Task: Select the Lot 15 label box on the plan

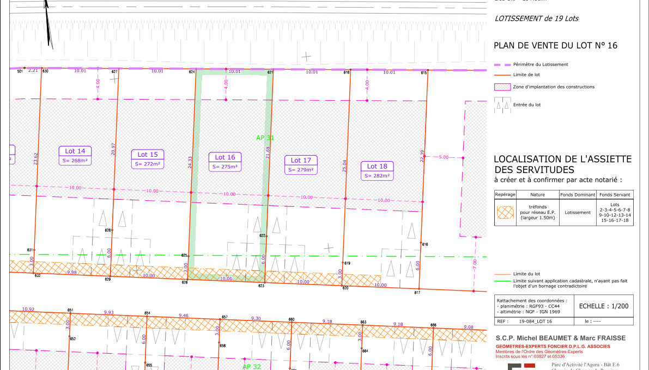Action: click(x=148, y=159)
